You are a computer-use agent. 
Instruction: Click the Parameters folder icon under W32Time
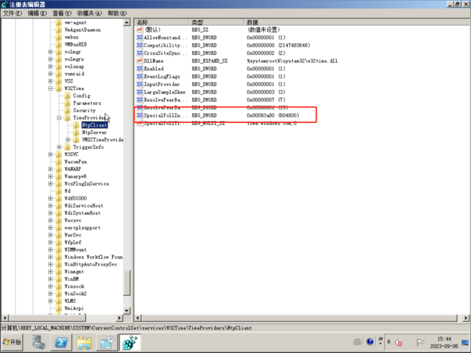coord(67,103)
